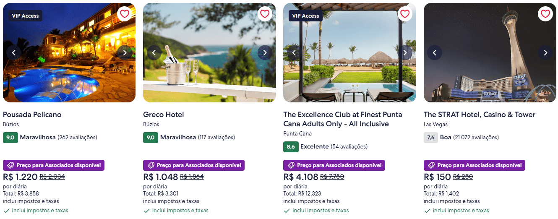
Task: Show next STRAT Hotel photo
Action: [545, 52]
